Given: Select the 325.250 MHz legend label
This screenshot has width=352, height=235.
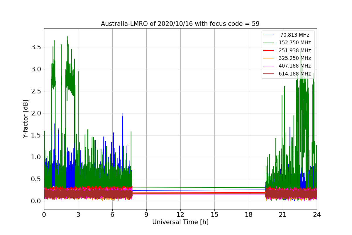Looking at the screenshot, I should [x=295, y=58].
